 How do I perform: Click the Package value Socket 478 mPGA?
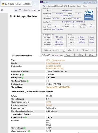(67, 16)
